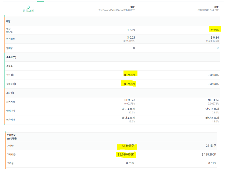Click XLF 거래대금 $ 2,030,055K

point(126,155)
